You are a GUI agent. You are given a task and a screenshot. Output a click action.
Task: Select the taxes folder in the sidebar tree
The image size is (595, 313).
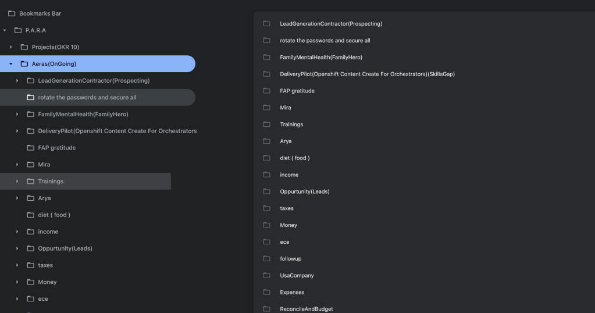pyautogui.click(x=45, y=265)
